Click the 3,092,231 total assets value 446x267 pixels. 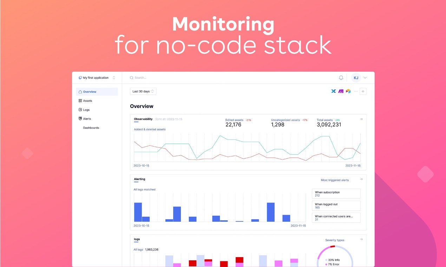pyautogui.click(x=329, y=125)
